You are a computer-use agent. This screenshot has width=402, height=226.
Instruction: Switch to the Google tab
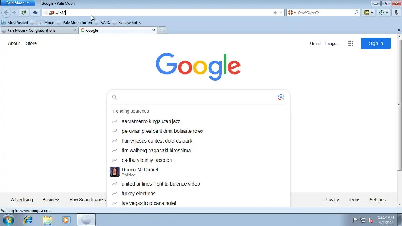115,30
